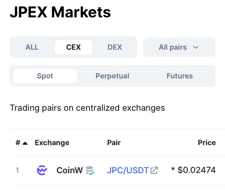
Task: Click the reserves verified icon beside CoinW
Action: [90, 171]
